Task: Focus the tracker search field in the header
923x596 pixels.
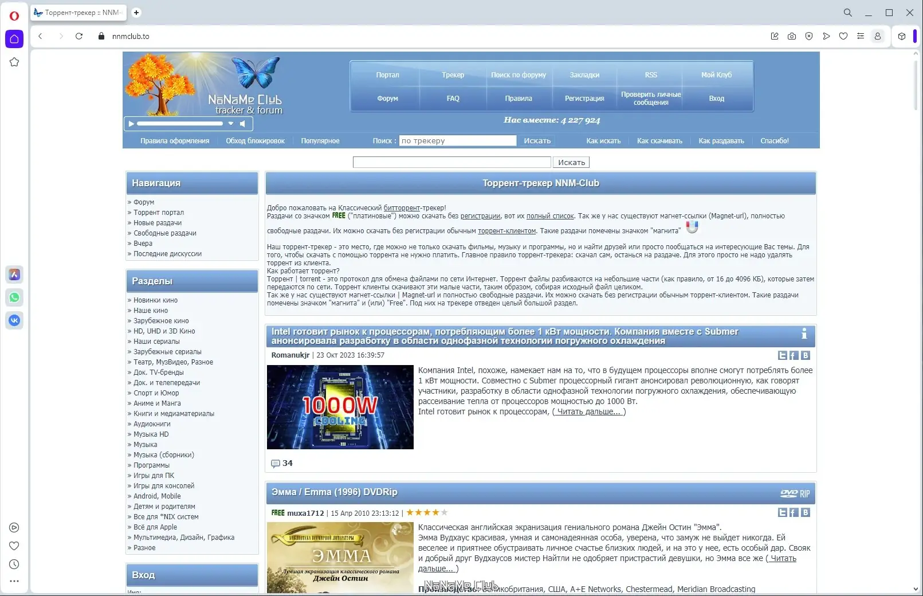Action: tap(458, 141)
